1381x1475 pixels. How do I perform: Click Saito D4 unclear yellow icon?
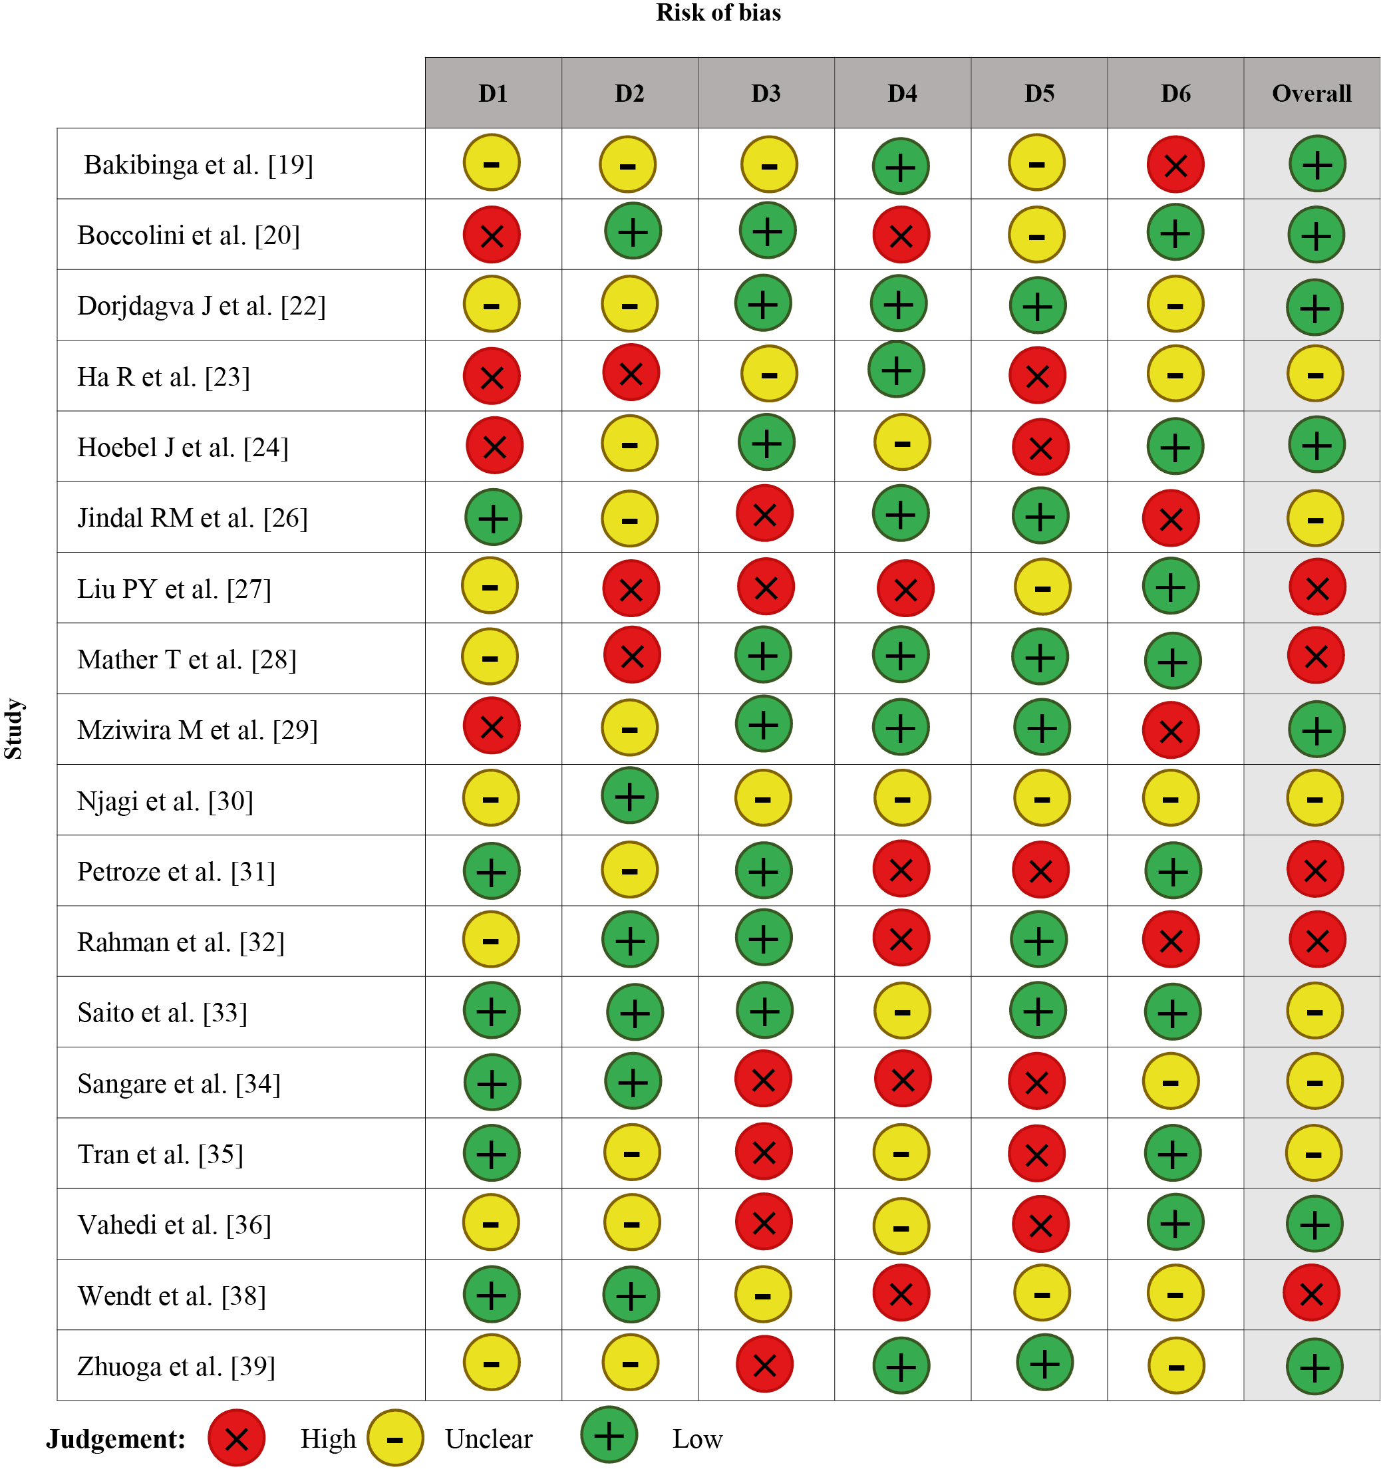pos(901,1011)
